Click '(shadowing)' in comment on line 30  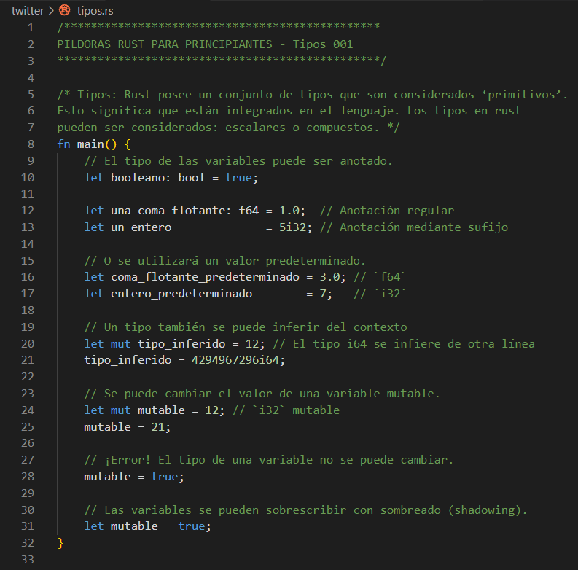coord(485,510)
